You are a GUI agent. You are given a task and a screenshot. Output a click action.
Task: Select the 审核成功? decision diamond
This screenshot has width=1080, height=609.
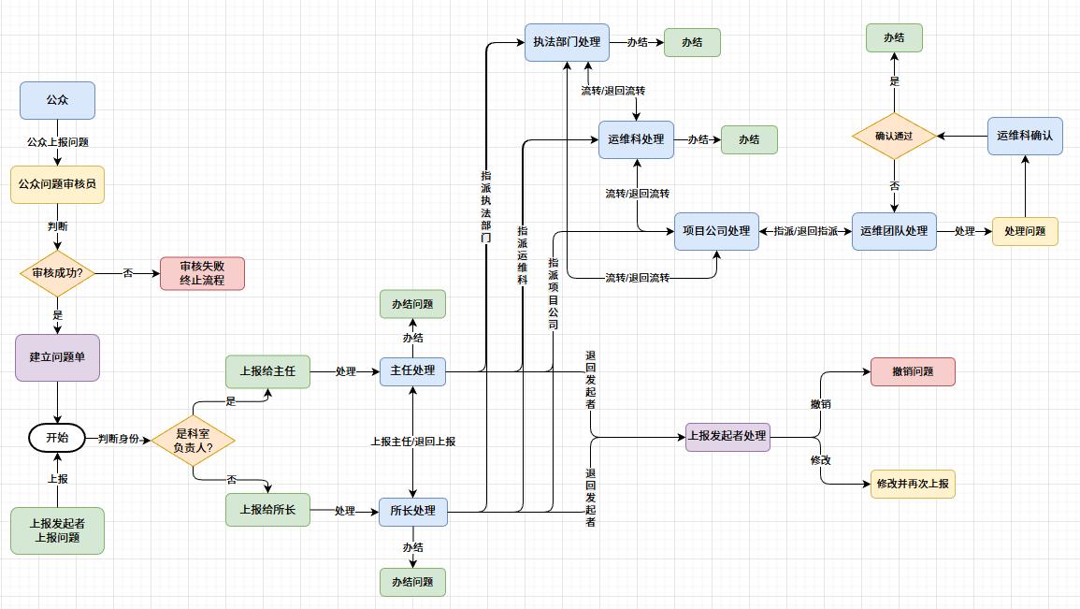point(57,274)
